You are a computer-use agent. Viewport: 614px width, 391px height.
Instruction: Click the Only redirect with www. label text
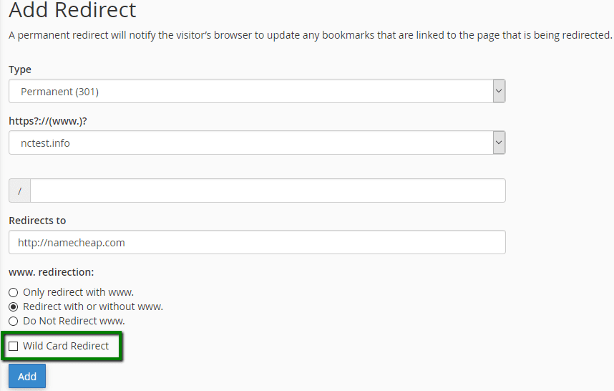coord(78,292)
